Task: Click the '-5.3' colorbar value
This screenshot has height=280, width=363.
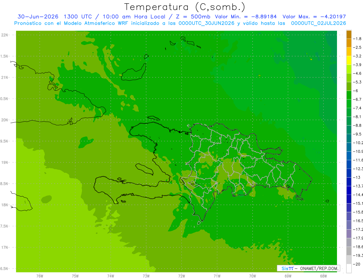Action: coord(357,82)
